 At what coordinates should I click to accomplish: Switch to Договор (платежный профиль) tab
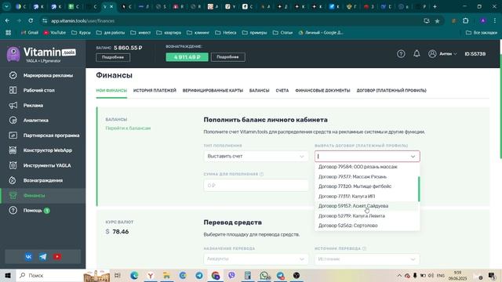pyautogui.click(x=391, y=91)
